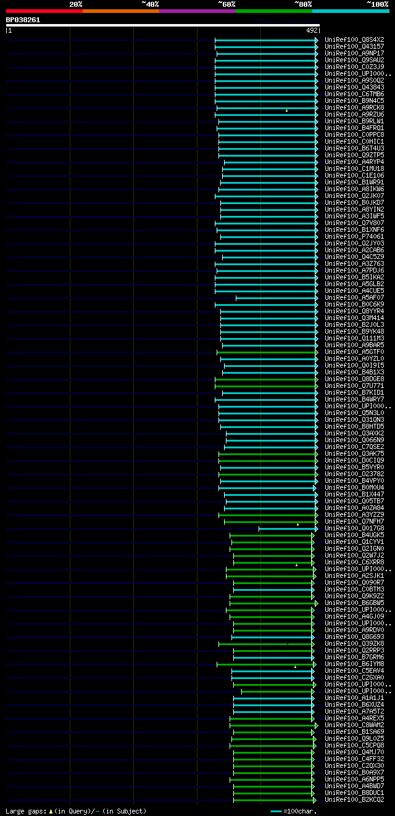Open the UniRef100_A3YZZ9 hit link
Viewport: 395px width, 816px height.
[x=354, y=514]
